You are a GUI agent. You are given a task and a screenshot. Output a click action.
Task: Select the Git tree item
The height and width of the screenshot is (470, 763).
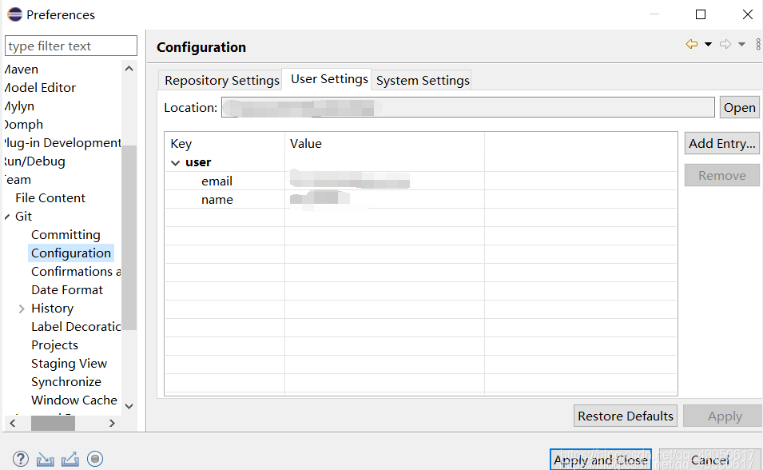pos(23,217)
